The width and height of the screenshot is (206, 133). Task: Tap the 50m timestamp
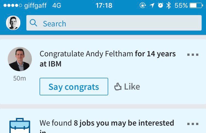click(20, 78)
